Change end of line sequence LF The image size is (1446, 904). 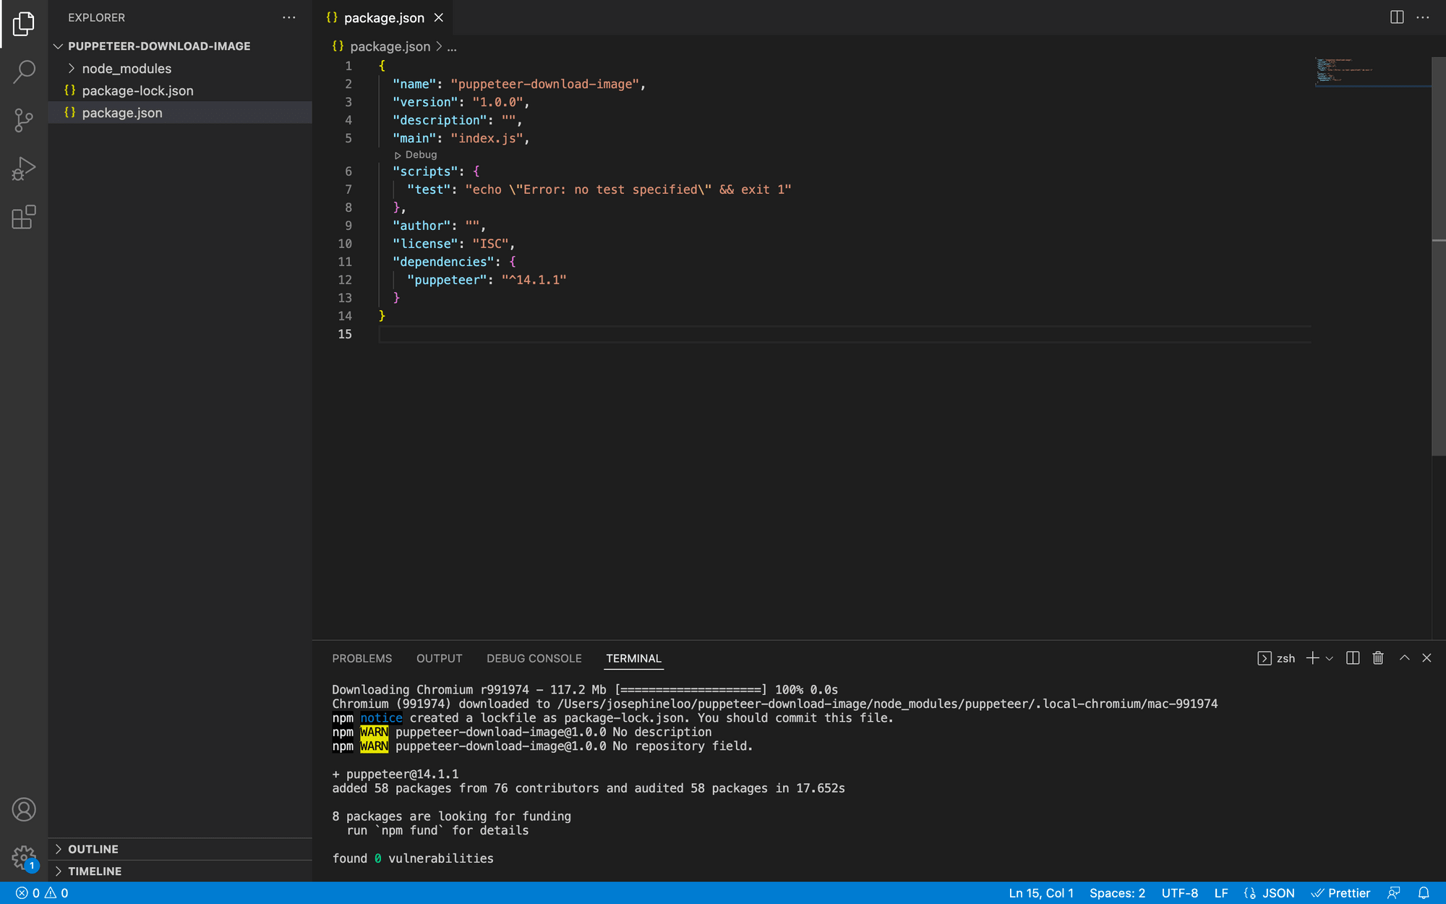click(1221, 893)
